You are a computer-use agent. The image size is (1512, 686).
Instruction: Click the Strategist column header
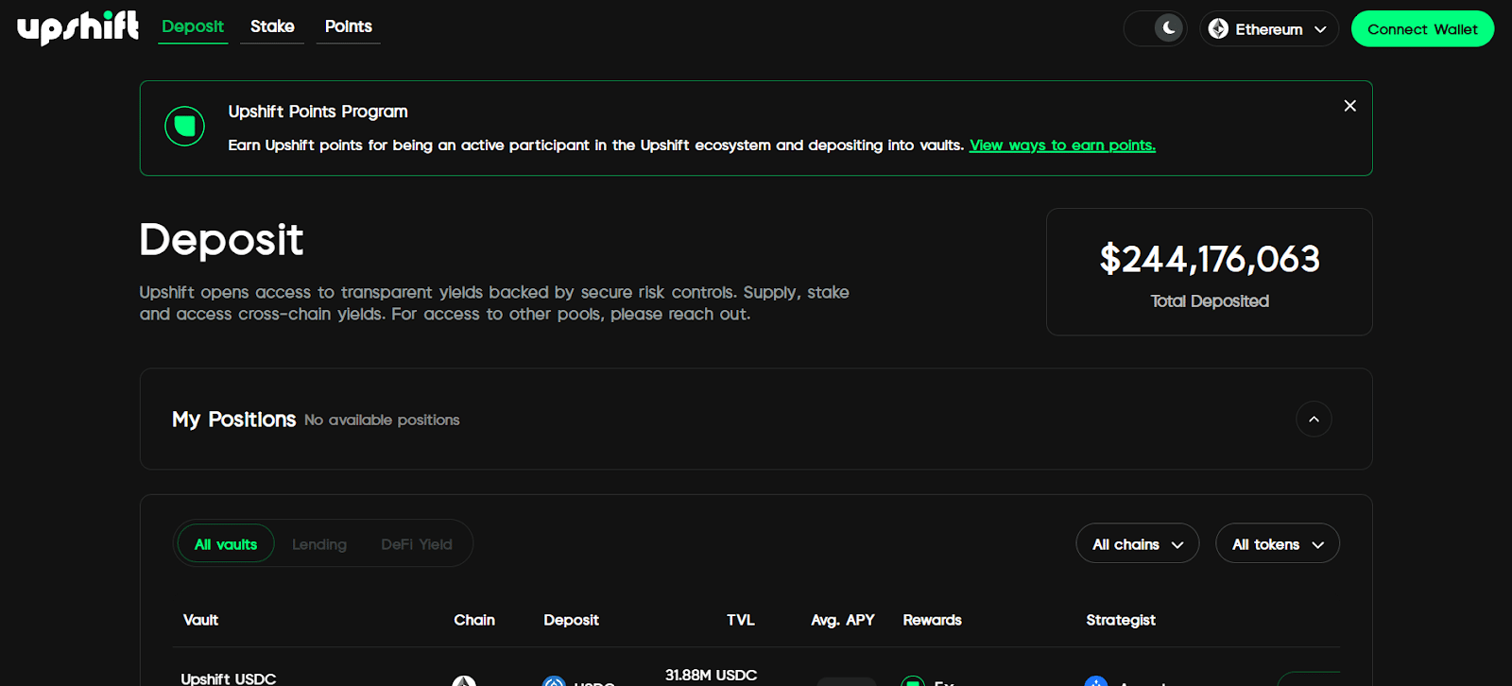[x=1121, y=620]
